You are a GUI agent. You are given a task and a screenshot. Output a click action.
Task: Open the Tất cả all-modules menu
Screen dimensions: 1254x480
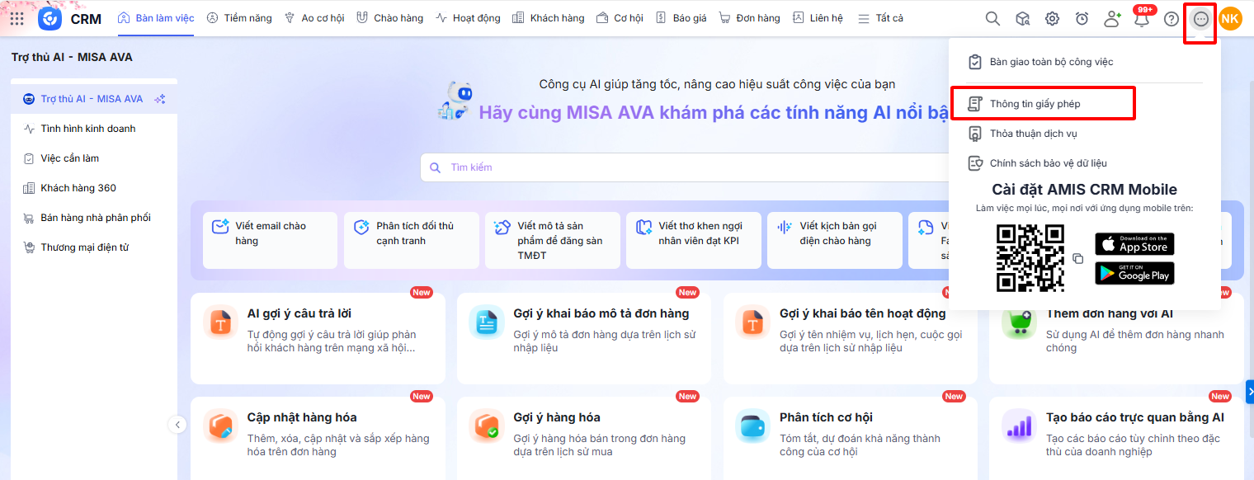(x=880, y=18)
